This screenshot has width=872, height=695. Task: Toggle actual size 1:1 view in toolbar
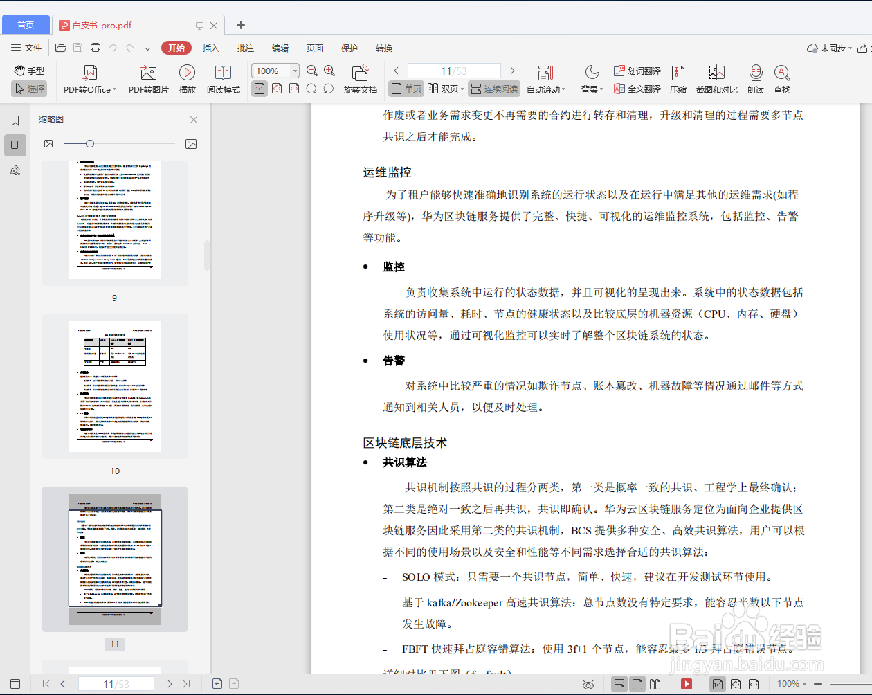click(260, 89)
